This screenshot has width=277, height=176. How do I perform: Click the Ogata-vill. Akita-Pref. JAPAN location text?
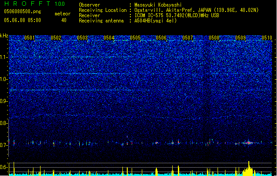click(196, 10)
